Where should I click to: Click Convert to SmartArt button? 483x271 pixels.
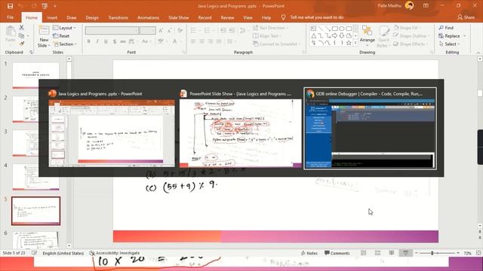pos(276,44)
